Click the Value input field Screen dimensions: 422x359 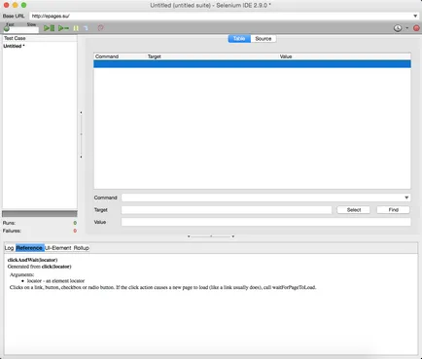pyautogui.click(x=265, y=222)
